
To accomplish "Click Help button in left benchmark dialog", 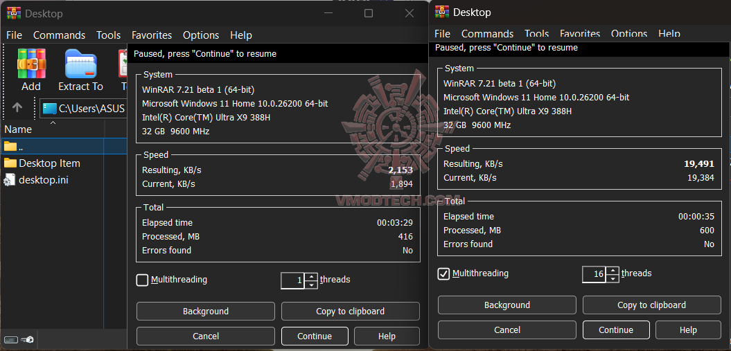I will click(387, 336).
